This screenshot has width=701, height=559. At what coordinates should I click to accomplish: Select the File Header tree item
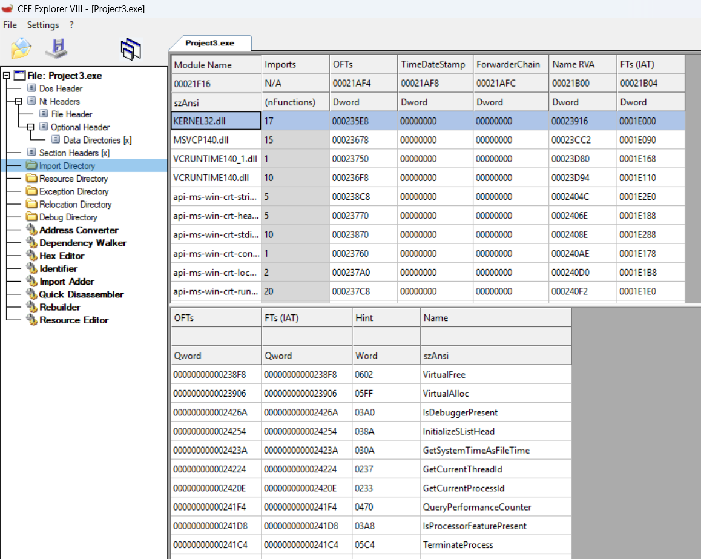(71, 114)
